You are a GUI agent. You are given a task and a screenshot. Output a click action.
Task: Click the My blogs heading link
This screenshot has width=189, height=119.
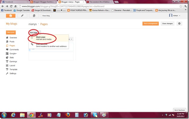[11, 24]
